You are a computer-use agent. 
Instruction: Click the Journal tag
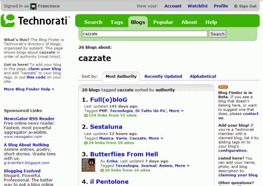(x=149, y=166)
